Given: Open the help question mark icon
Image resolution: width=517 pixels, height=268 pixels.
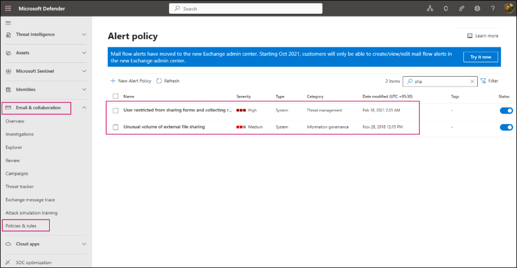Looking at the screenshot, I should tap(493, 9).
